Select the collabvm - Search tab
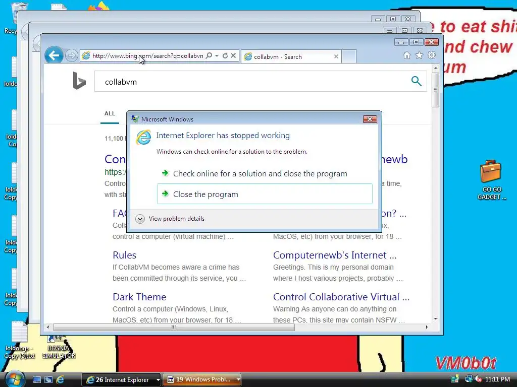This screenshot has height=387, width=517. tap(291, 56)
